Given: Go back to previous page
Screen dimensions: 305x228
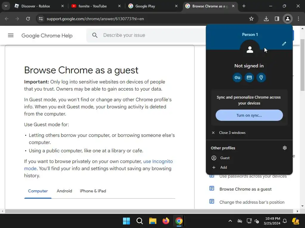Looking at the screenshot, I should point(7,19).
